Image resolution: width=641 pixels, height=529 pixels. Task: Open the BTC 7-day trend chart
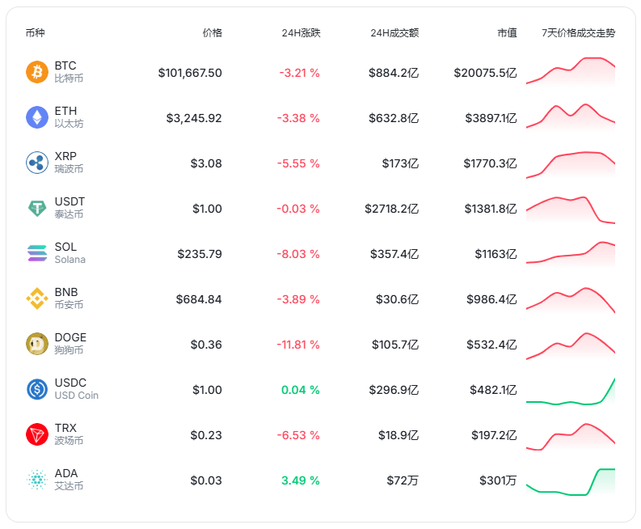[x=570, y=71]
